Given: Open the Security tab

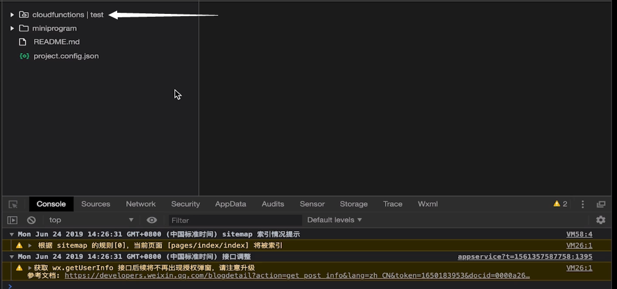Looking at the screenshot, I should (185, 204).
